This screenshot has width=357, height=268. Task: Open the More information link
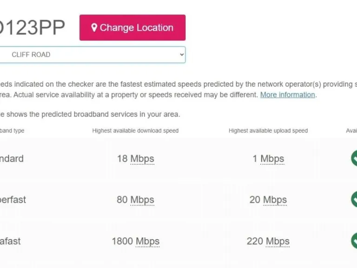coord(287,95)
